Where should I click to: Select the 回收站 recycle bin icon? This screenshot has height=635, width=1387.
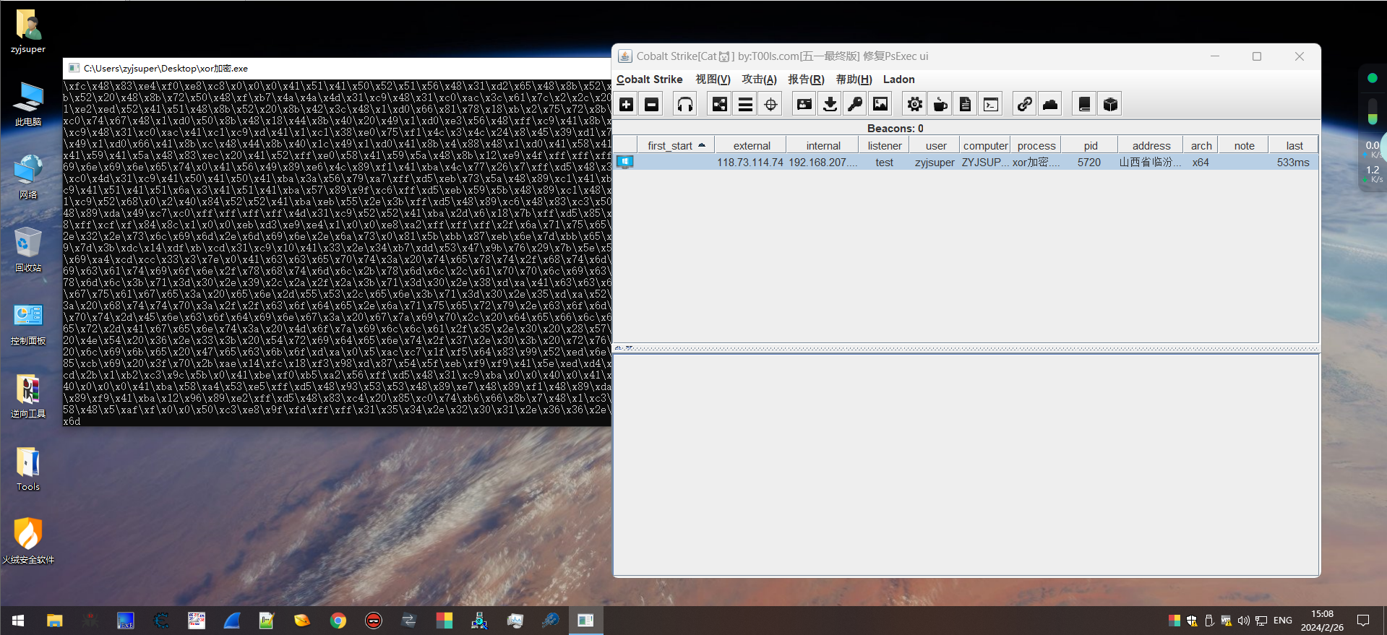click(x=28, y=250)
